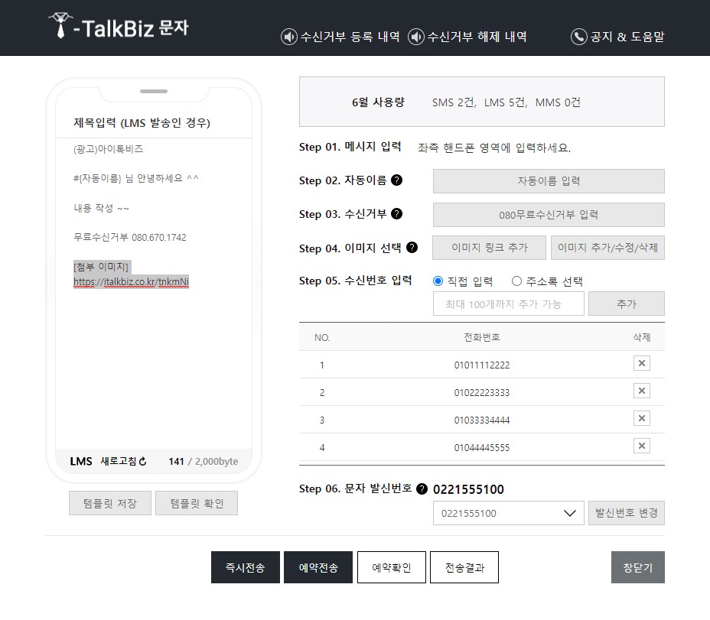Screen dimensions: 710x620
Task: Click the I-TalkBiz tie logo icon
Action: click(x=60, y=25)
